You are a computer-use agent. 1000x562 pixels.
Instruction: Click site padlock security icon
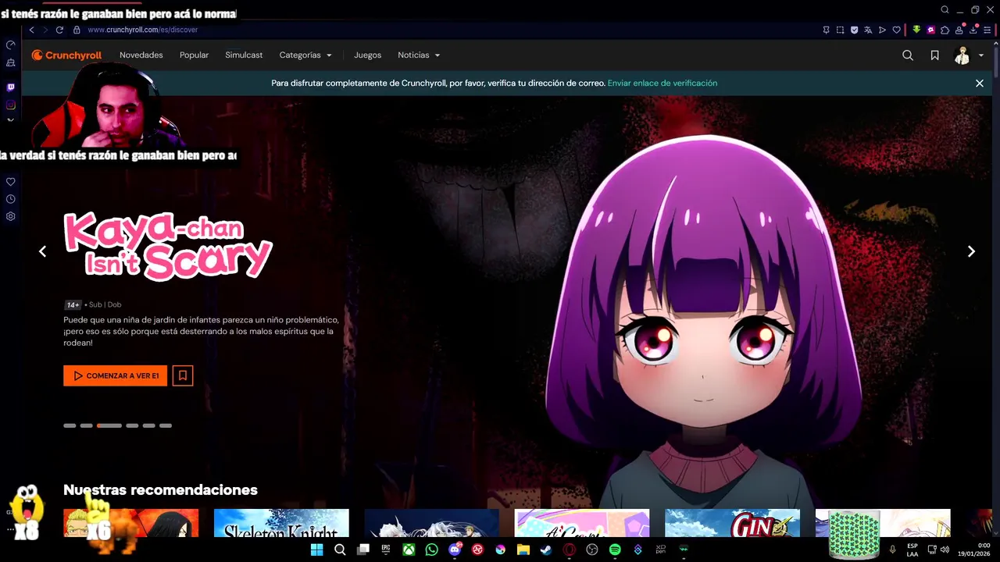(x=77, y=30)
